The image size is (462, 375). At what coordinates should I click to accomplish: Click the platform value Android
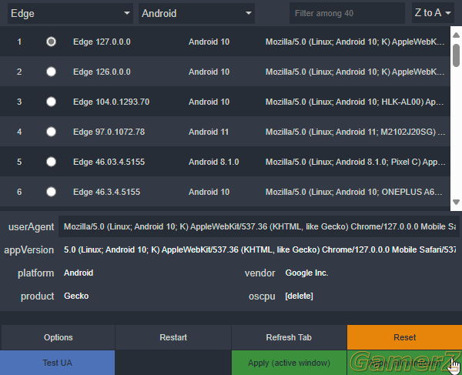(79, 273)
